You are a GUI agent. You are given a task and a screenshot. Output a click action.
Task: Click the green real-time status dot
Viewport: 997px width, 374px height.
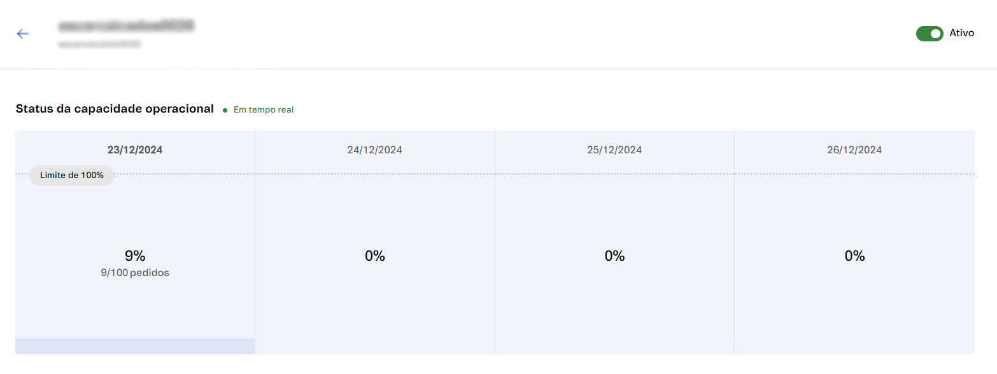[225, 110]
